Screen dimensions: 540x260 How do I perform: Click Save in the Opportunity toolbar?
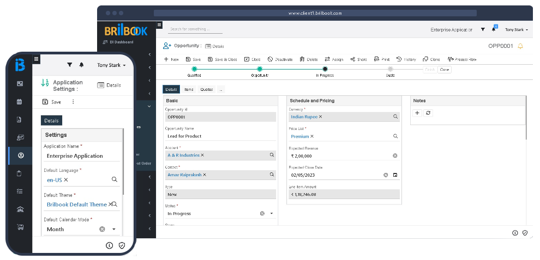[x=193, y=59]
